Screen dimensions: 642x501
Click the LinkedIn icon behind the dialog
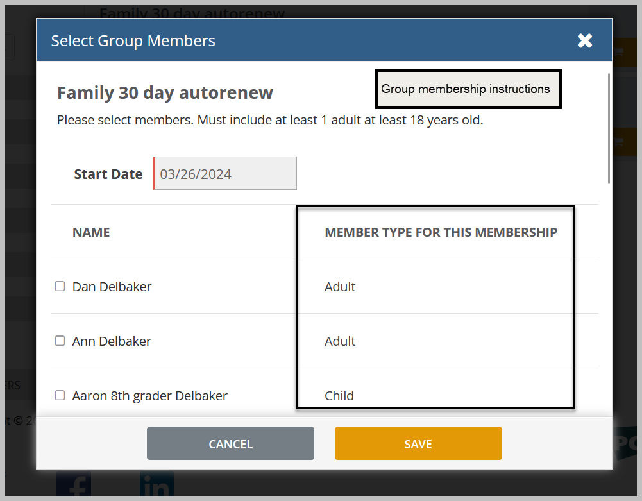[157, 484]
